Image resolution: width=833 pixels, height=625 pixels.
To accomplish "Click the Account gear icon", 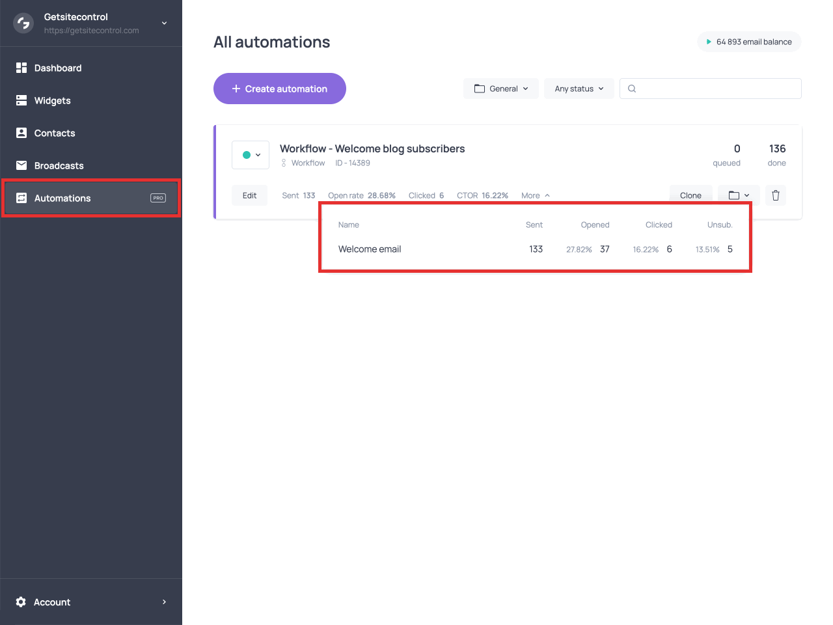I will pos(21,602).
